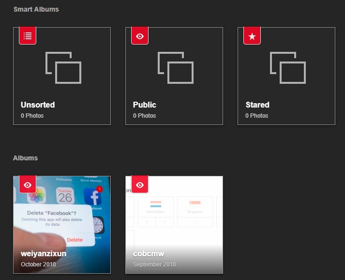Click the September 2018 date label
This screenshot has width=345, height=280.
pos(154,264)
